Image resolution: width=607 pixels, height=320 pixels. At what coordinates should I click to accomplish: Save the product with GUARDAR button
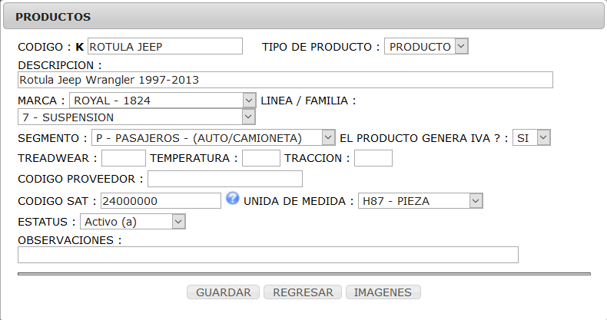click(x=224, y=292)
